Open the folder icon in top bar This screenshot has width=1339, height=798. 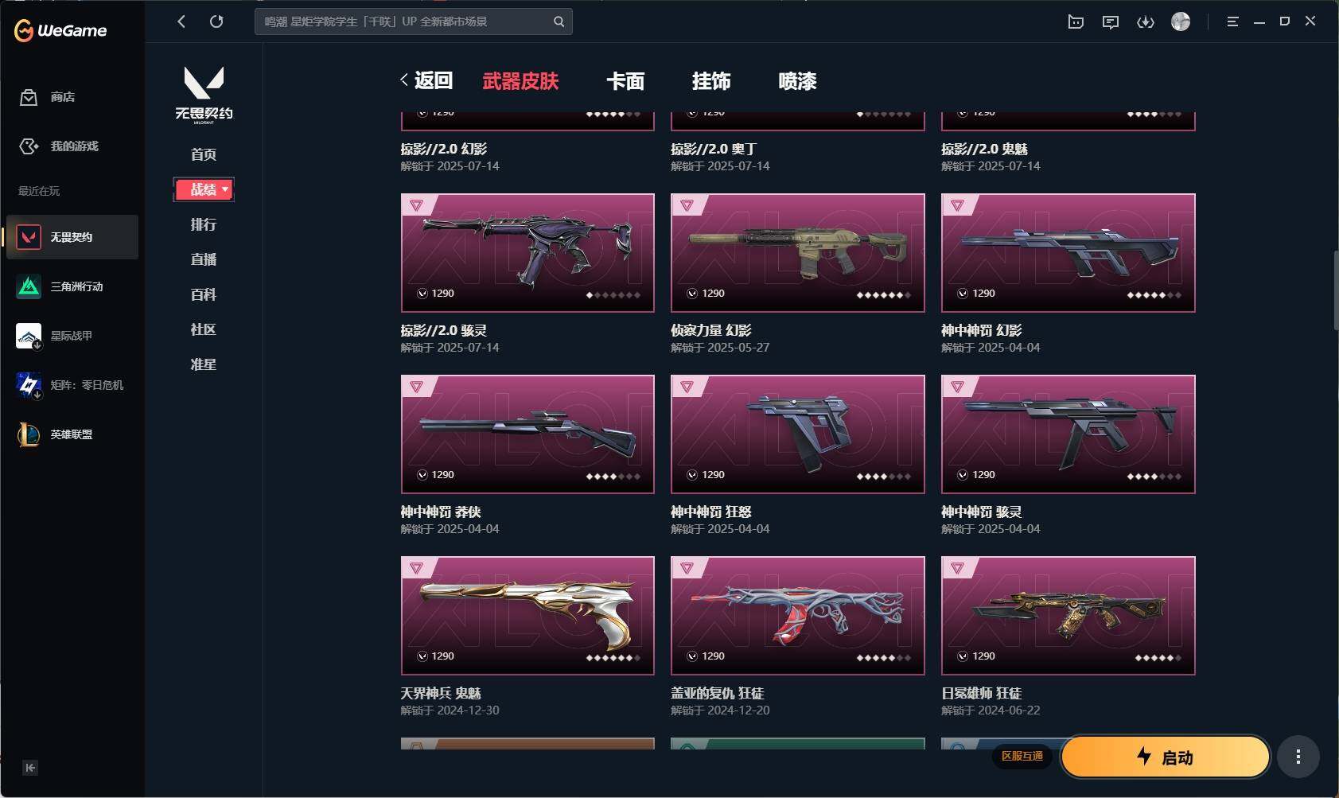click(1076, 22)
